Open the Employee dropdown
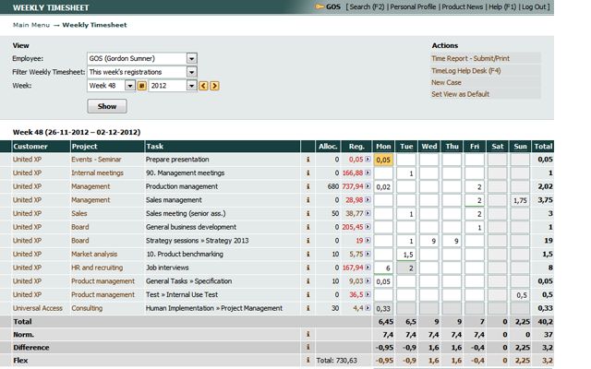591x369 pixels. point(191,59)
